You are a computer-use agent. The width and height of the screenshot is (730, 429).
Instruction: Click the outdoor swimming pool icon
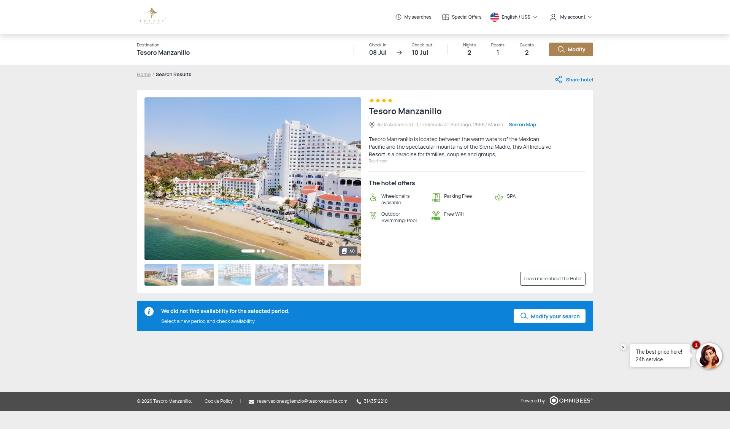coord(373,216)
